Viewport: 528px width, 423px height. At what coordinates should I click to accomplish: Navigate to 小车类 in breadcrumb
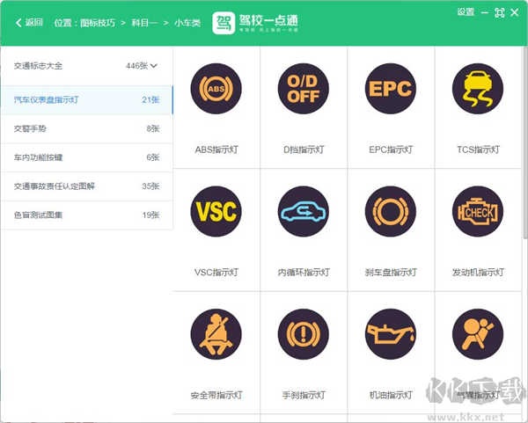pos(187,23)
